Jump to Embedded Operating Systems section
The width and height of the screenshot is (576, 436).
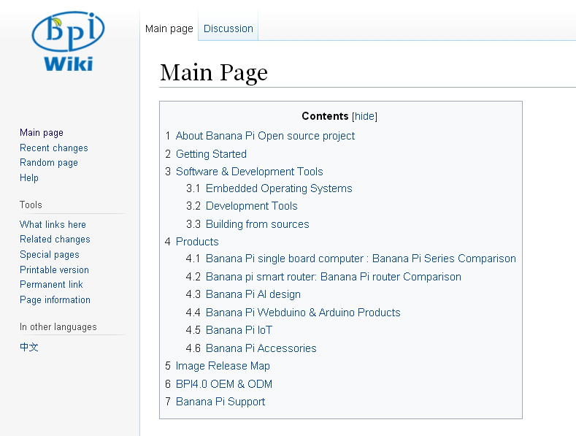279,188
